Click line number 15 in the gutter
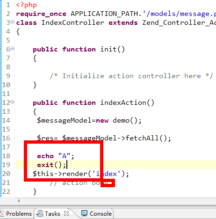216x219 pixels. 6,130
